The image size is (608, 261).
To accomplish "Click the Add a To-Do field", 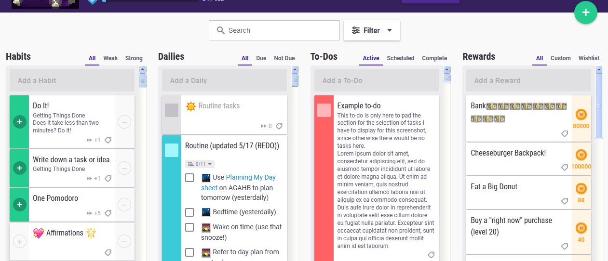I will click(x=377, y=80).
